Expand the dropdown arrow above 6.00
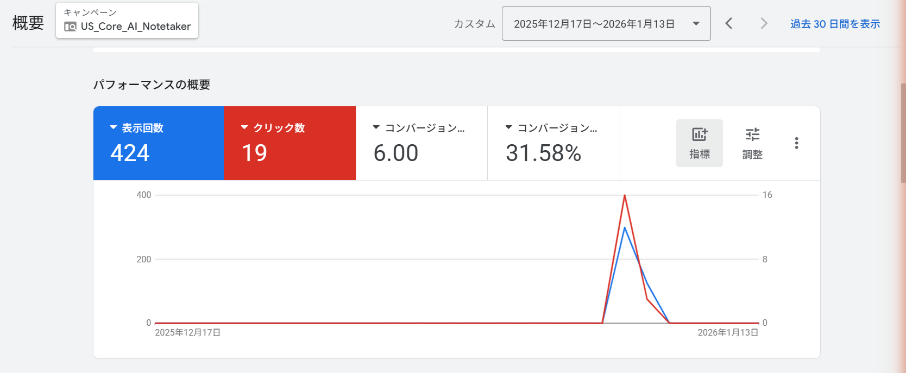Screen dimensions: 906x373 tap(376, 127)
